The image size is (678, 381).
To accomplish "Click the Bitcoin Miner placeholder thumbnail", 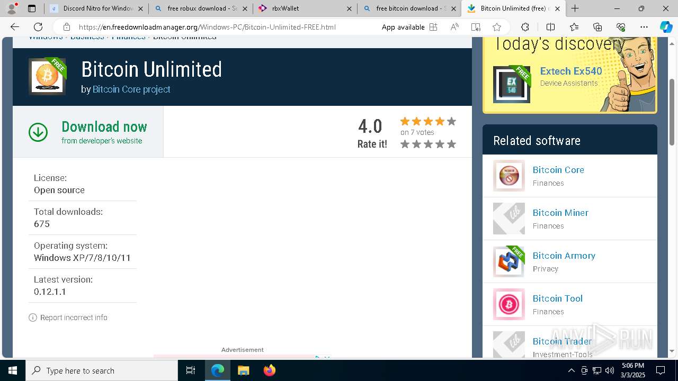I will click(509, 219).
